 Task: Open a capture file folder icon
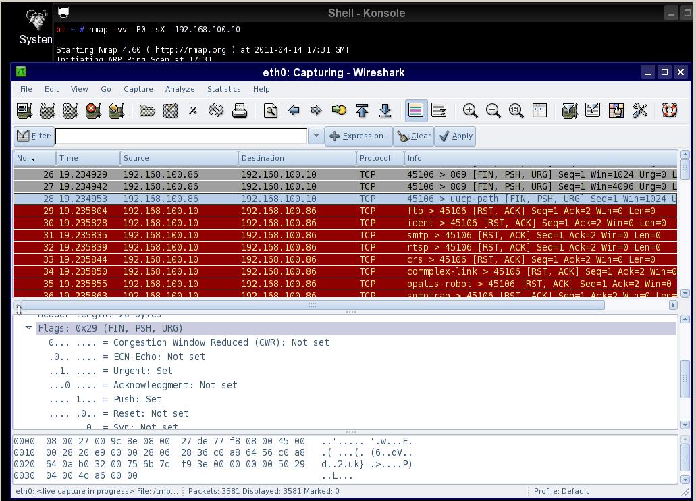147,111
